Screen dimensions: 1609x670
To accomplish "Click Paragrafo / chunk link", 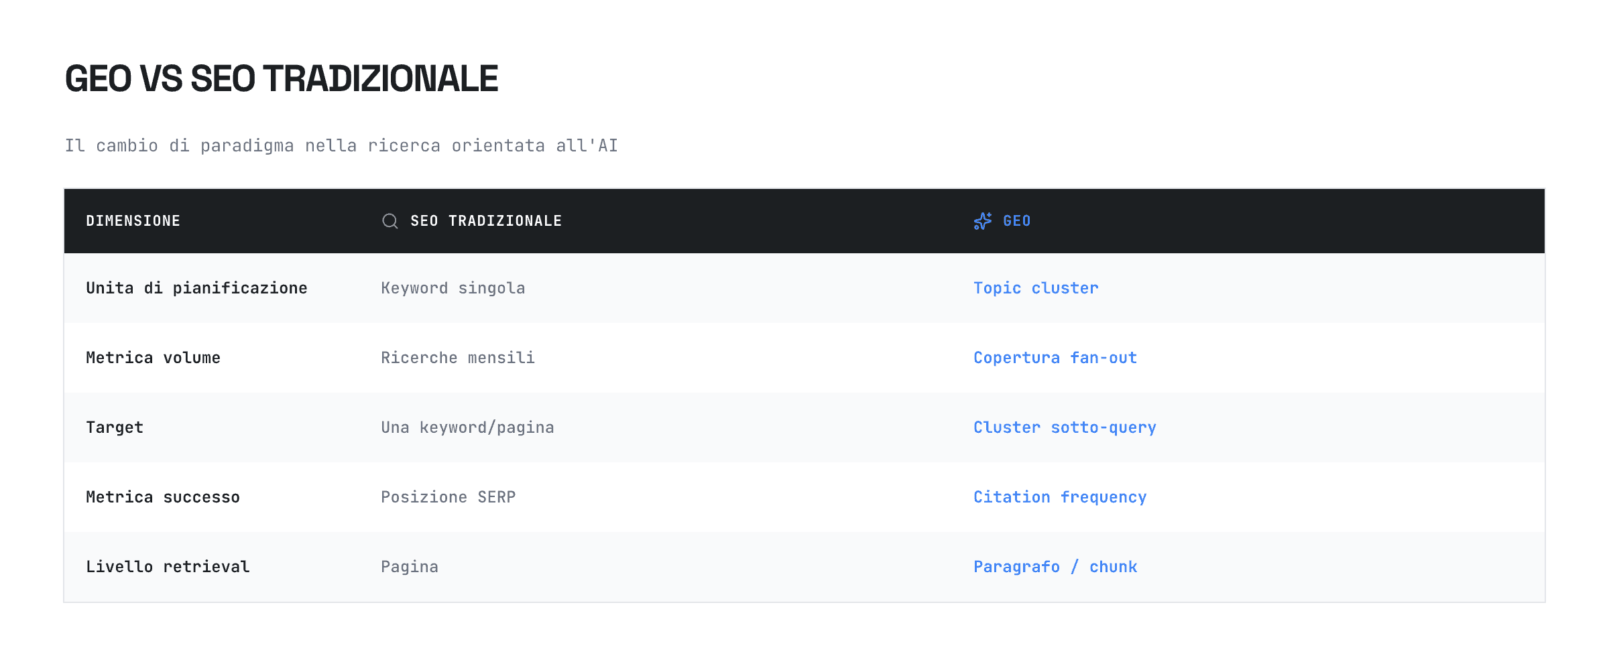I will pyautogui.click(x=1055, y=566).
